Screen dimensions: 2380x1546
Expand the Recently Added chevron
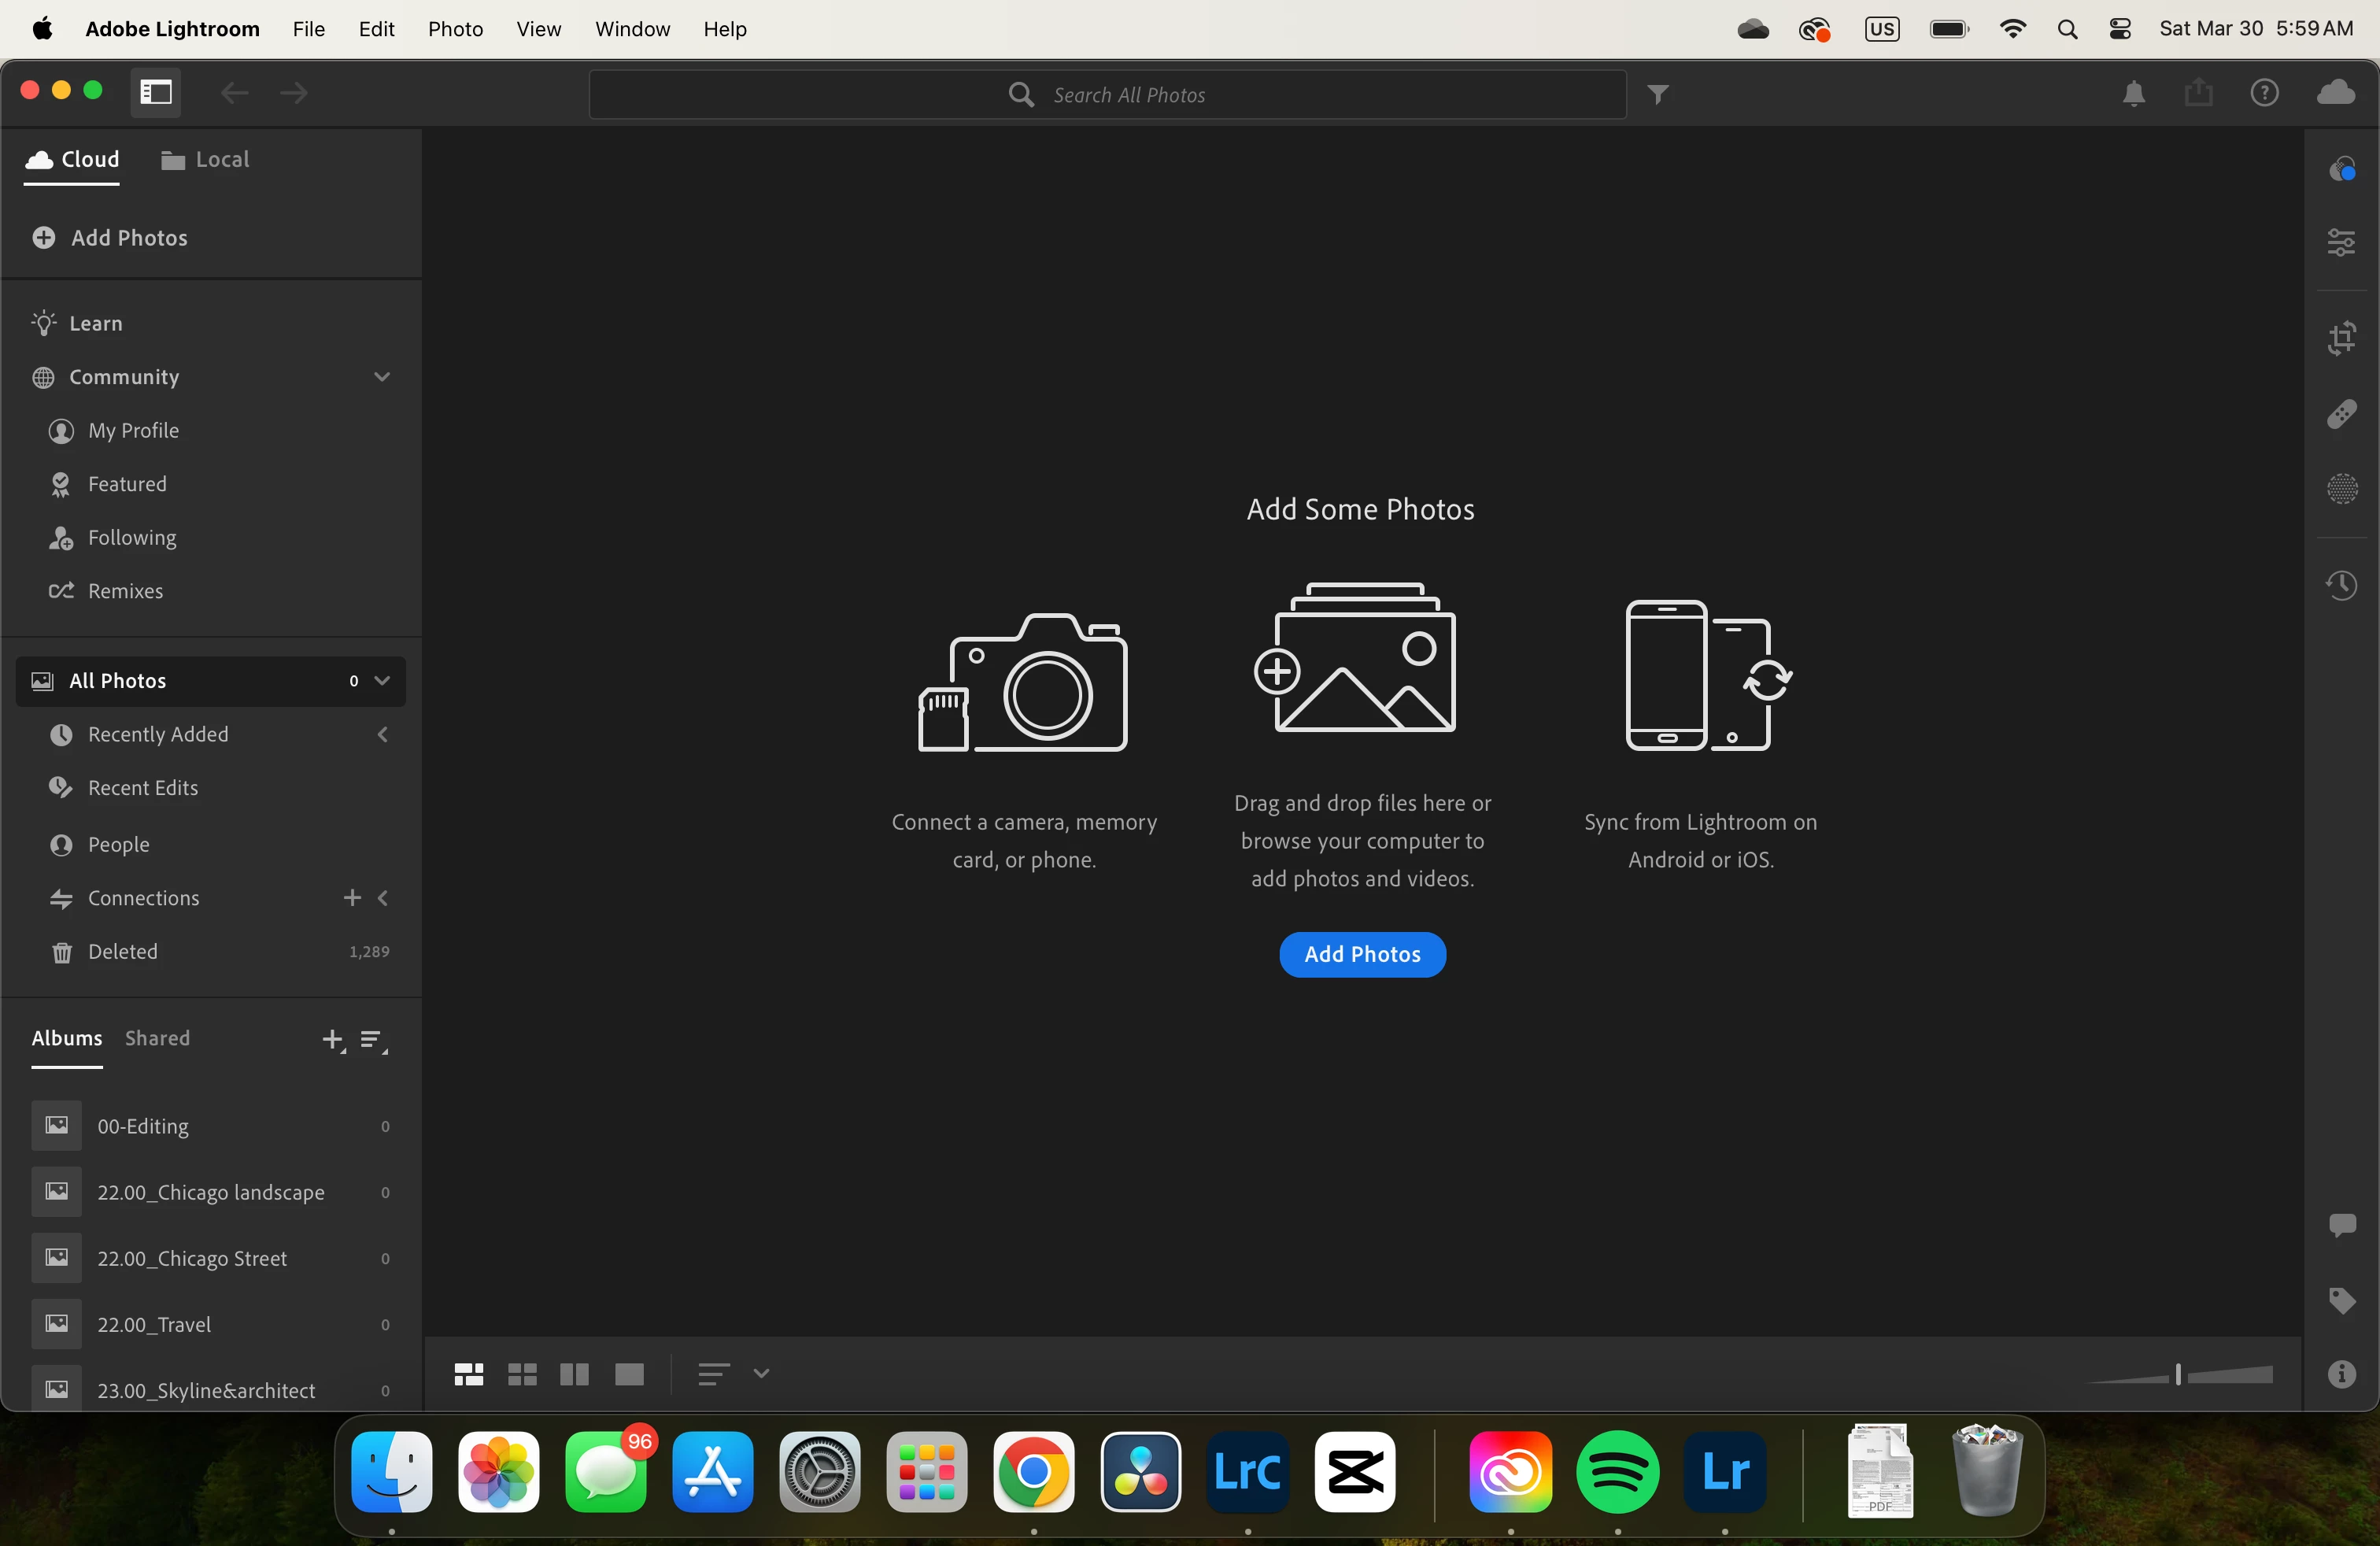click(382, 734)
